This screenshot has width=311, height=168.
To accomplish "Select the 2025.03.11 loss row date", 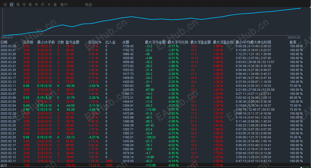I will coord(8,86).
